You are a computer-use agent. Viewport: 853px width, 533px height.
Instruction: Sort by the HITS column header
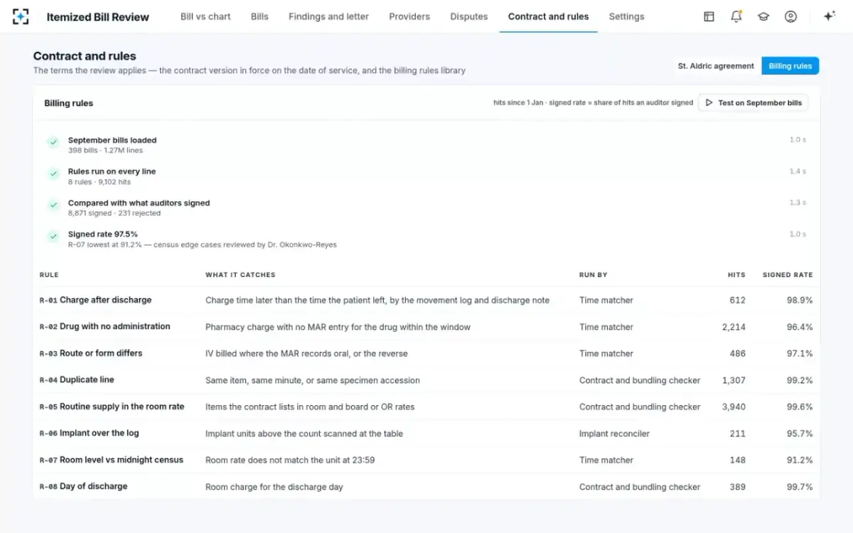[736, 275]
